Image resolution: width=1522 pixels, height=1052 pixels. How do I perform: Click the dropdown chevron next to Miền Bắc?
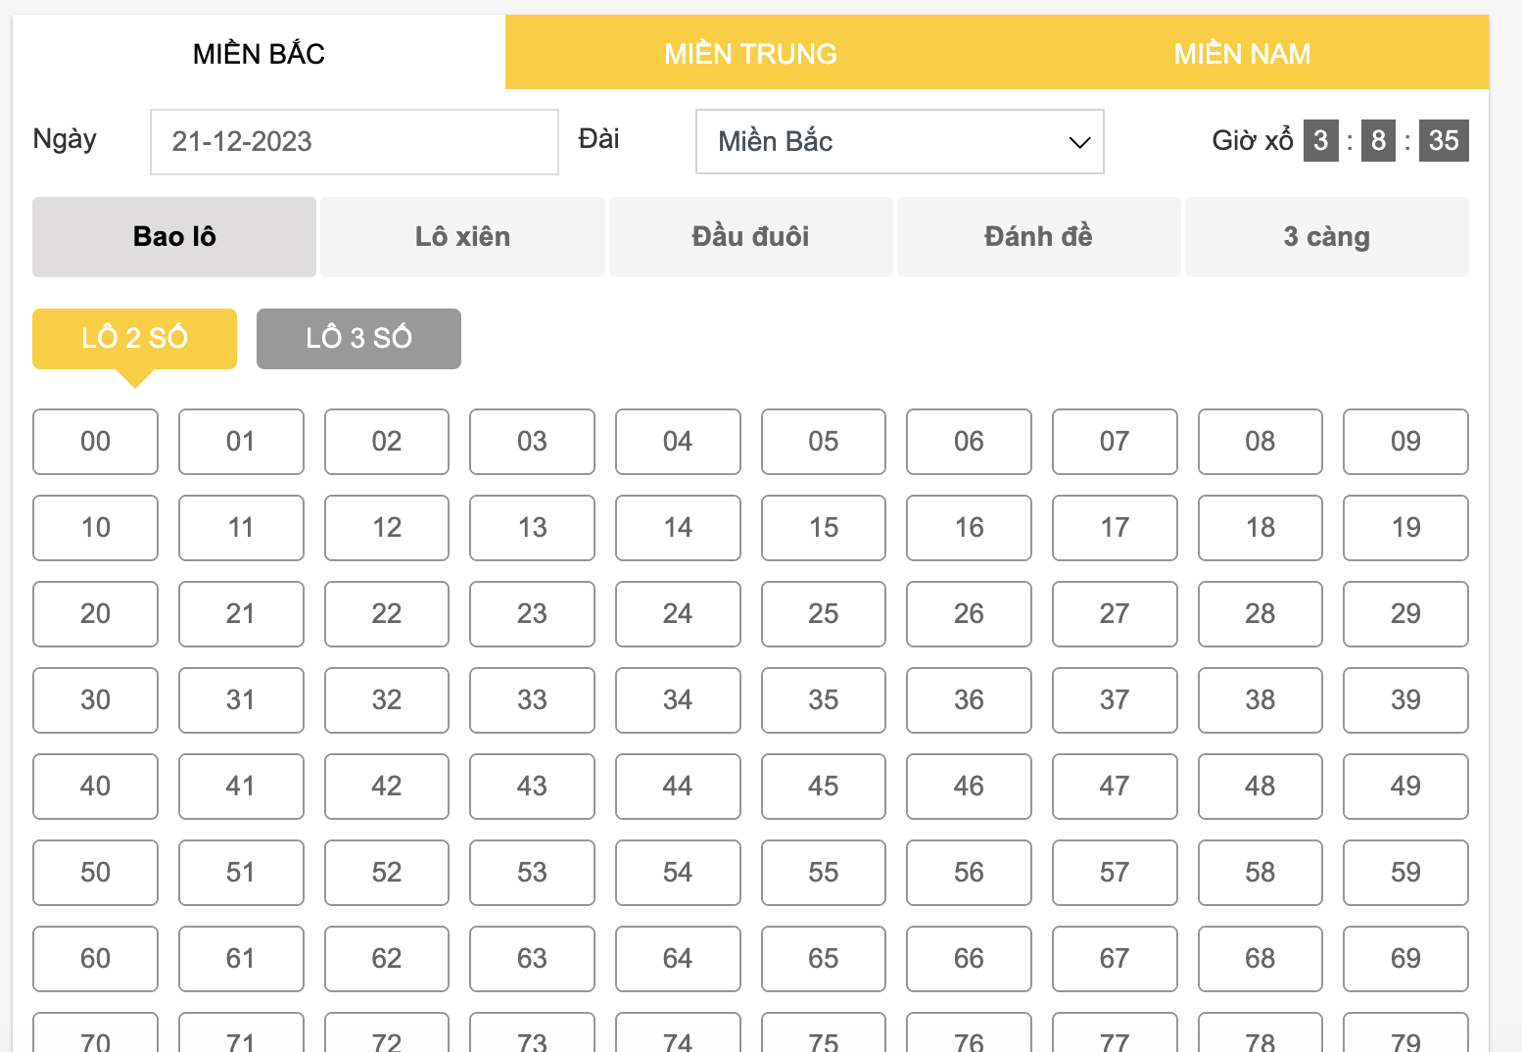pyautogui.click(x=1077, y=141)
